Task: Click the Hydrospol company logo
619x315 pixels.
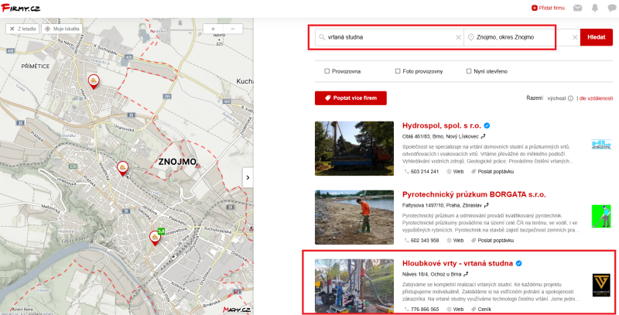Action: pos(601,145)
